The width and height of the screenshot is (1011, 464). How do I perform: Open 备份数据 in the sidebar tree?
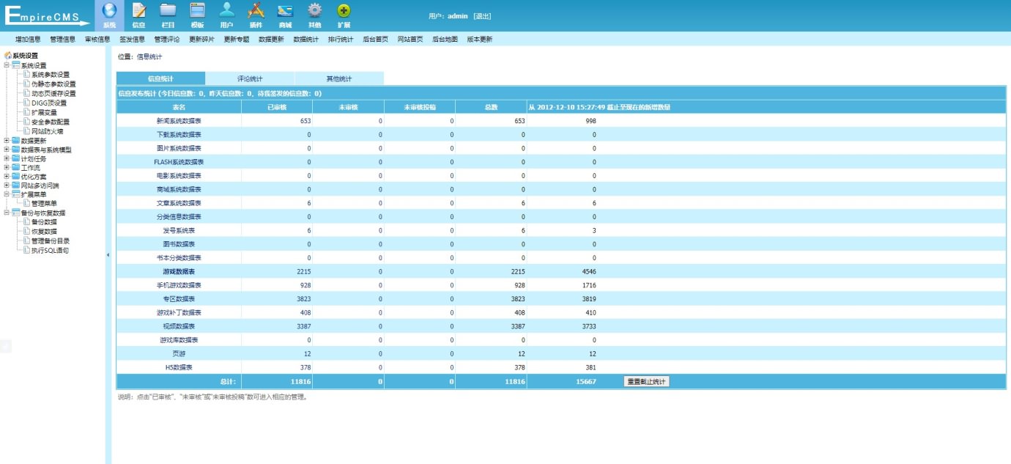tap(44, 222)
